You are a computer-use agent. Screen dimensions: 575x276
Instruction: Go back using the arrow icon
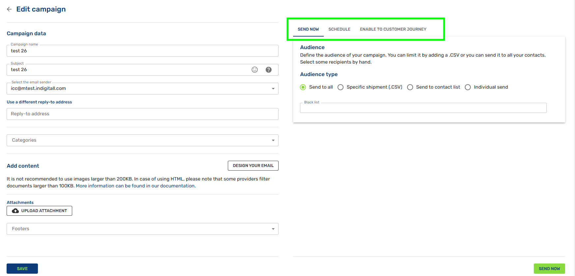pyautogui.click(x=9, y=9)
